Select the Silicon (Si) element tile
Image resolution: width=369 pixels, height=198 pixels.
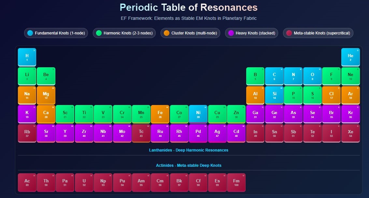(x=274, y=95)
